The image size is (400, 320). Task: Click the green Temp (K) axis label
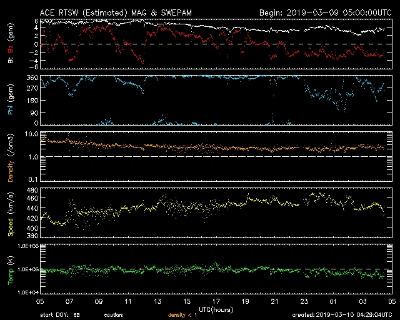(10, 269)
